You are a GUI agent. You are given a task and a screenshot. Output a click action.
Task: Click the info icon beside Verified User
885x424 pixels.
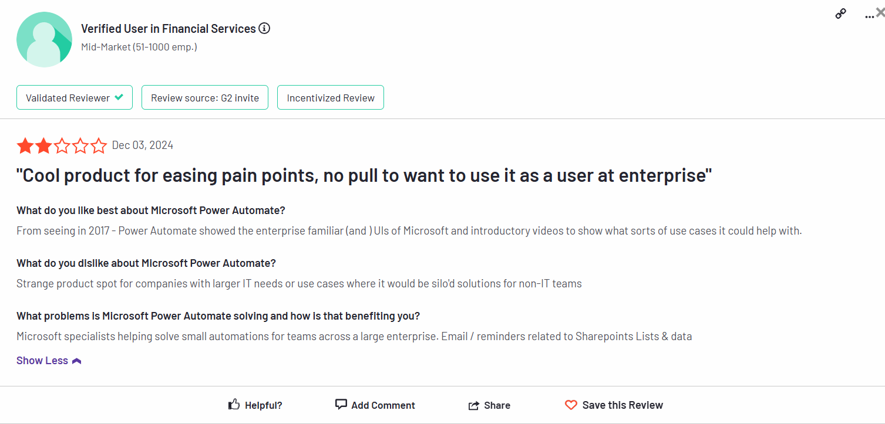click(x=264, y=28)
